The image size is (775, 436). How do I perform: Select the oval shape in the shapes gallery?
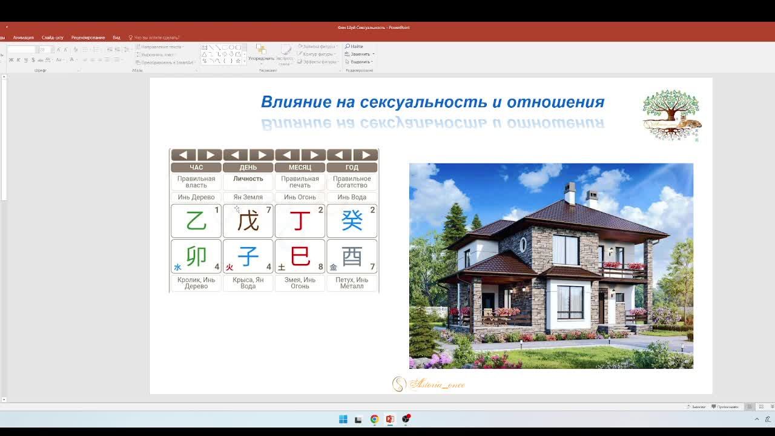pyautogui.click(x=231, y=47)
